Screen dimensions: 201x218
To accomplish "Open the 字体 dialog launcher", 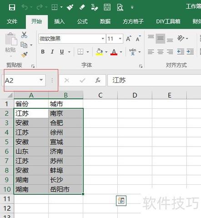I will click(141, 66).
